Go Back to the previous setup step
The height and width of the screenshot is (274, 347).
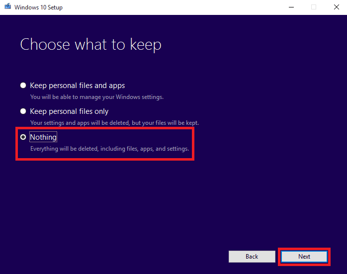(252, 257)
